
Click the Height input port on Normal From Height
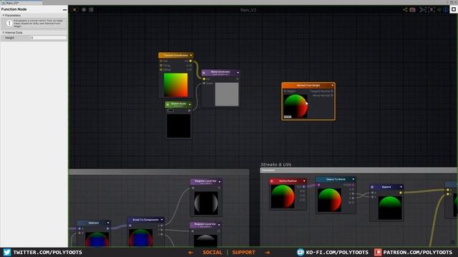pos(285,91)
